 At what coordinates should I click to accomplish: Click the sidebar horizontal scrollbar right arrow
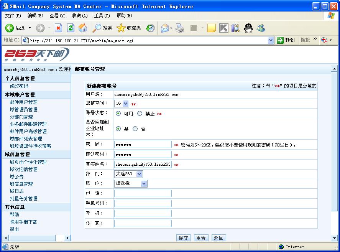pos(68,238)
